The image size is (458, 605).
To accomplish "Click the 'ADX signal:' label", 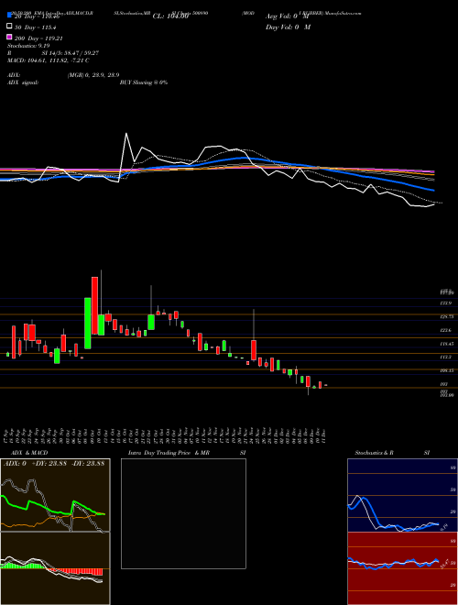I will point(23,82).
